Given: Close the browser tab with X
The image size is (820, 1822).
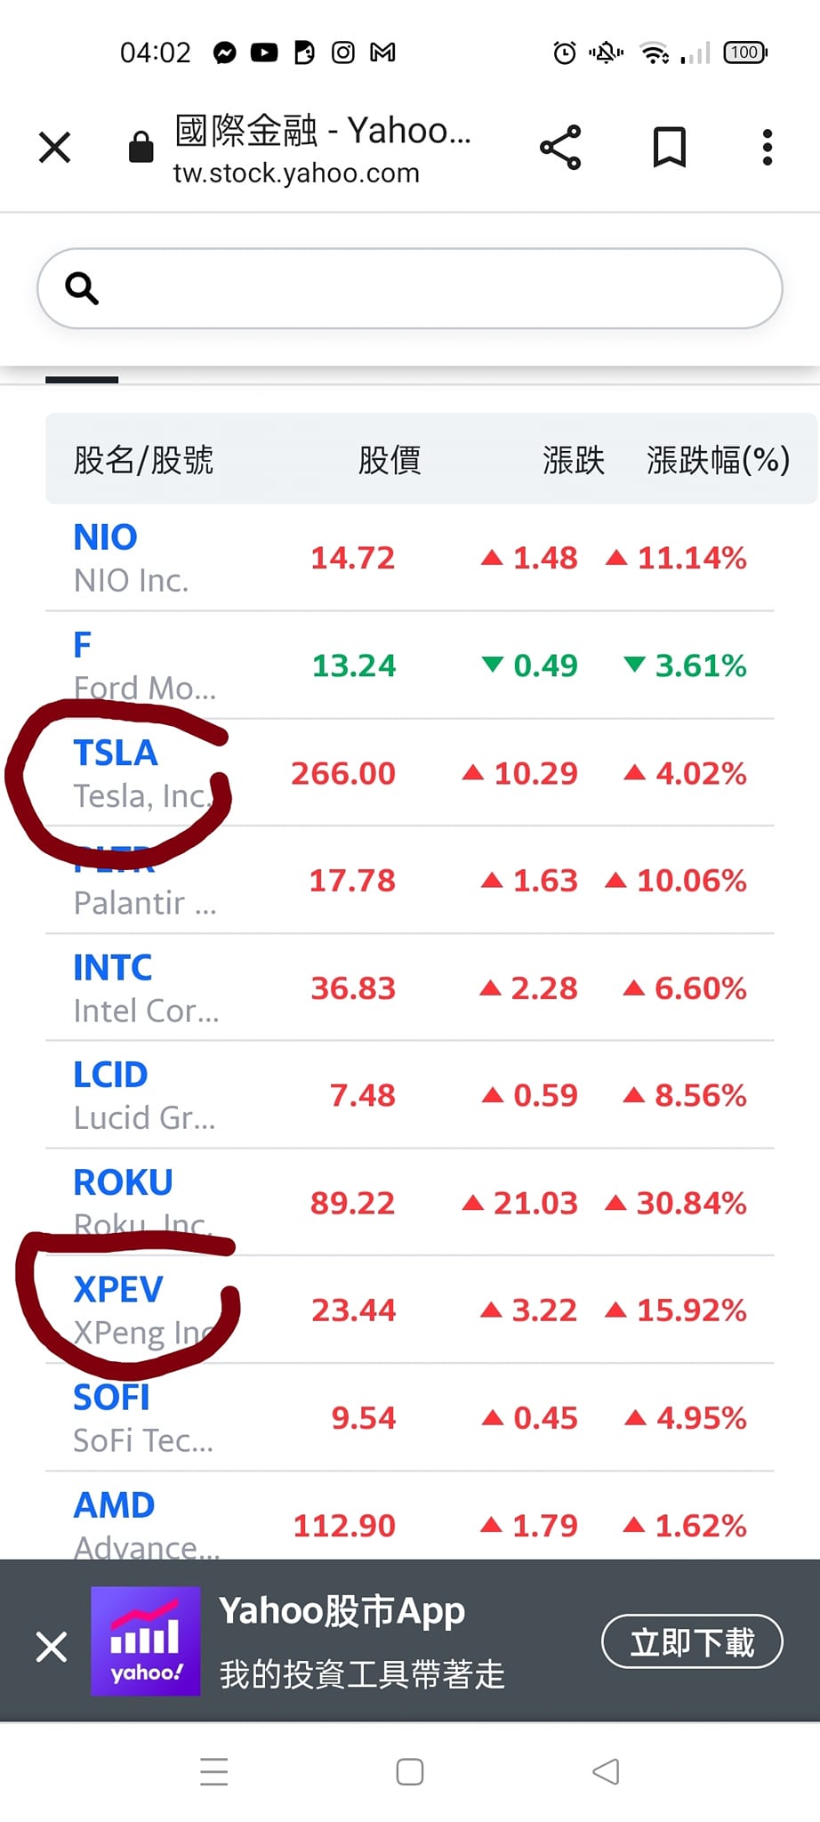Looking at the screenshot, I should coord(54,147).
